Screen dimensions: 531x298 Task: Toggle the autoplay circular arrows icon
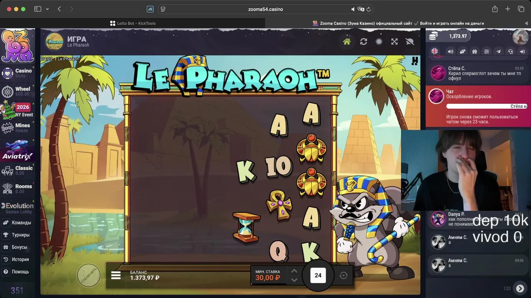click(x=343, y=276)
